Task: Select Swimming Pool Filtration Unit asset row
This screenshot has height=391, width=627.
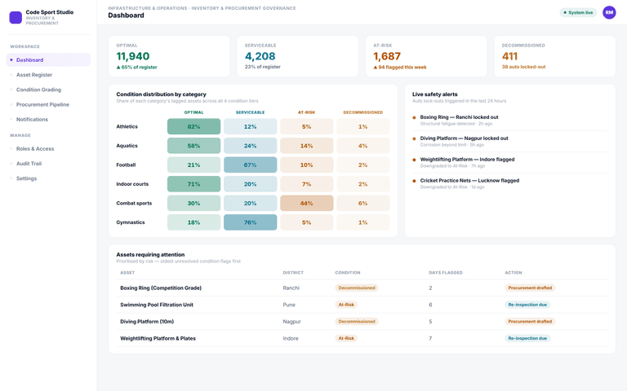Action: pyautogui.click(x=362, y=305)
